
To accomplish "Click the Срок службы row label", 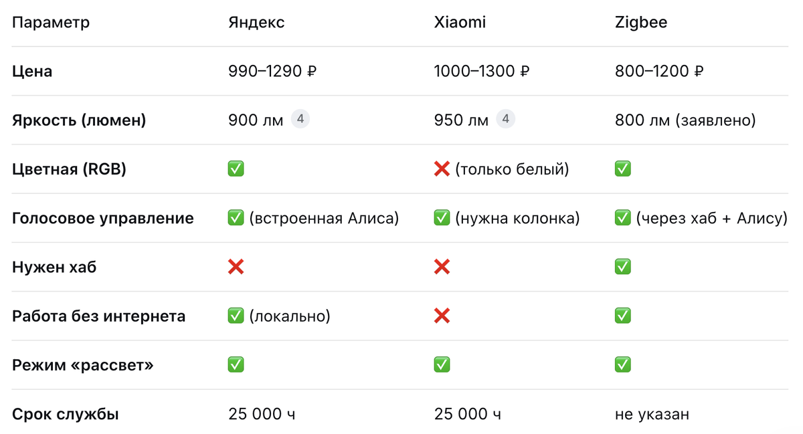I will 66,414.
